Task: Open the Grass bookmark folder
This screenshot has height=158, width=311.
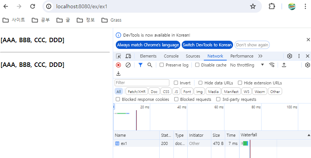Action: point(111,20)
